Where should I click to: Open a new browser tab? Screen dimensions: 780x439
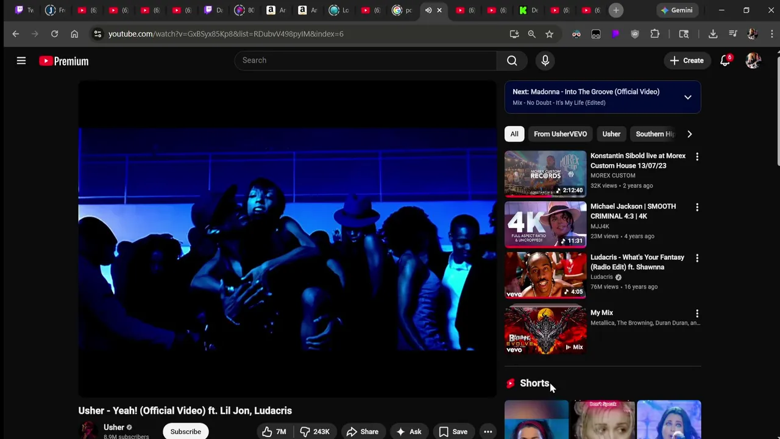pos(616,10)
